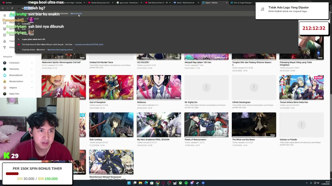Click the browser back arrow
The height and width of the screenshot is (186, 332).
pos(3,8)
